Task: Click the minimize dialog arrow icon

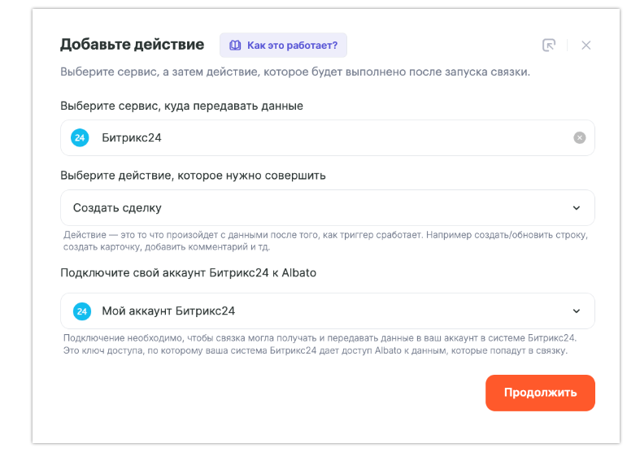Action: pos(549,46)
